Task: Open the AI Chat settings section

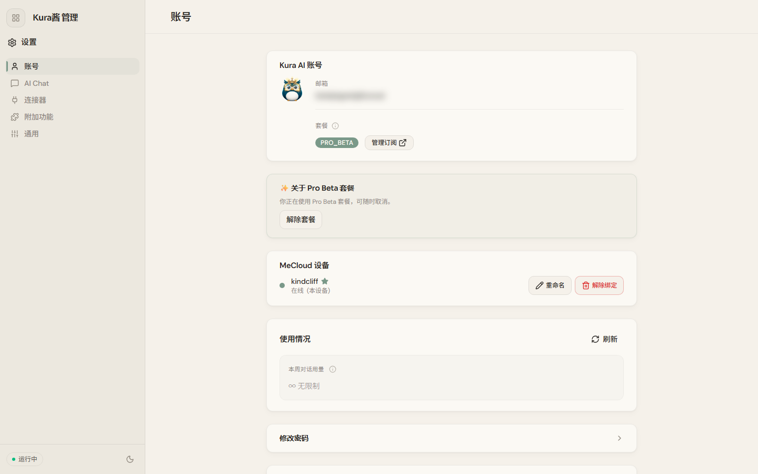Action: tap(73, 83)
